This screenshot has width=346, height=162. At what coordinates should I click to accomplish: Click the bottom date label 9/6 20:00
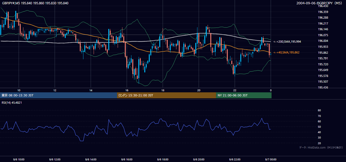[199, 160]
